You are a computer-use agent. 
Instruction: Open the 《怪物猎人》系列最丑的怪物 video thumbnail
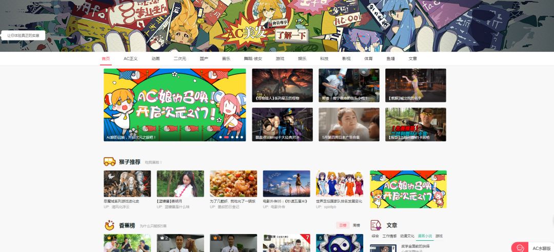pos(282,86)
